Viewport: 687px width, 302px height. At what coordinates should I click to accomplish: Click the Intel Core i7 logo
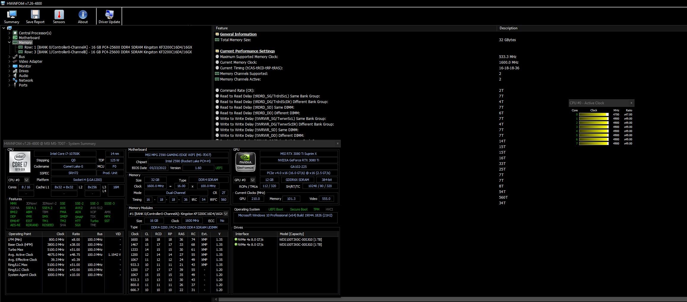point(20,162)
